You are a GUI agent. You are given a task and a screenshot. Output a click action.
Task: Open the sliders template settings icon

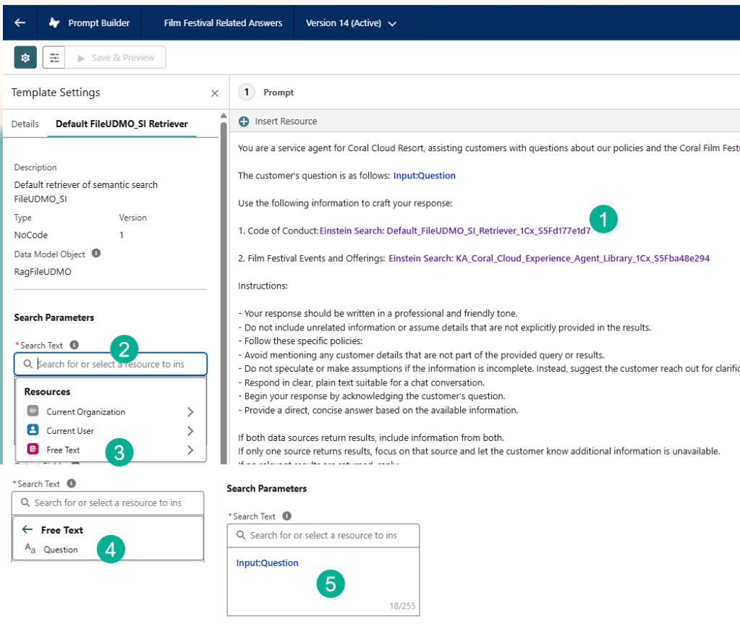tap(54, 58)
